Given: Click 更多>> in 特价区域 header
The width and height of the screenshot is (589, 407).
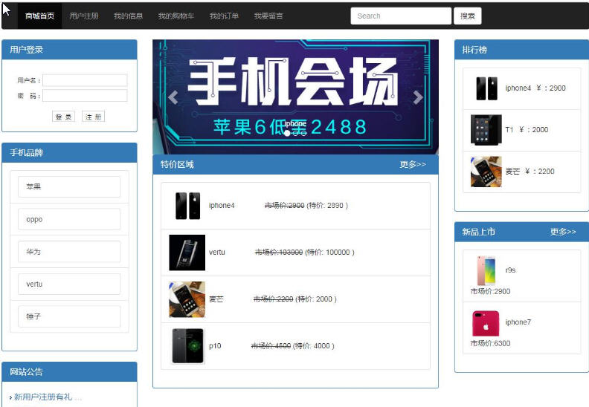Looking at the screenshot, I should (x=413, y=164).
